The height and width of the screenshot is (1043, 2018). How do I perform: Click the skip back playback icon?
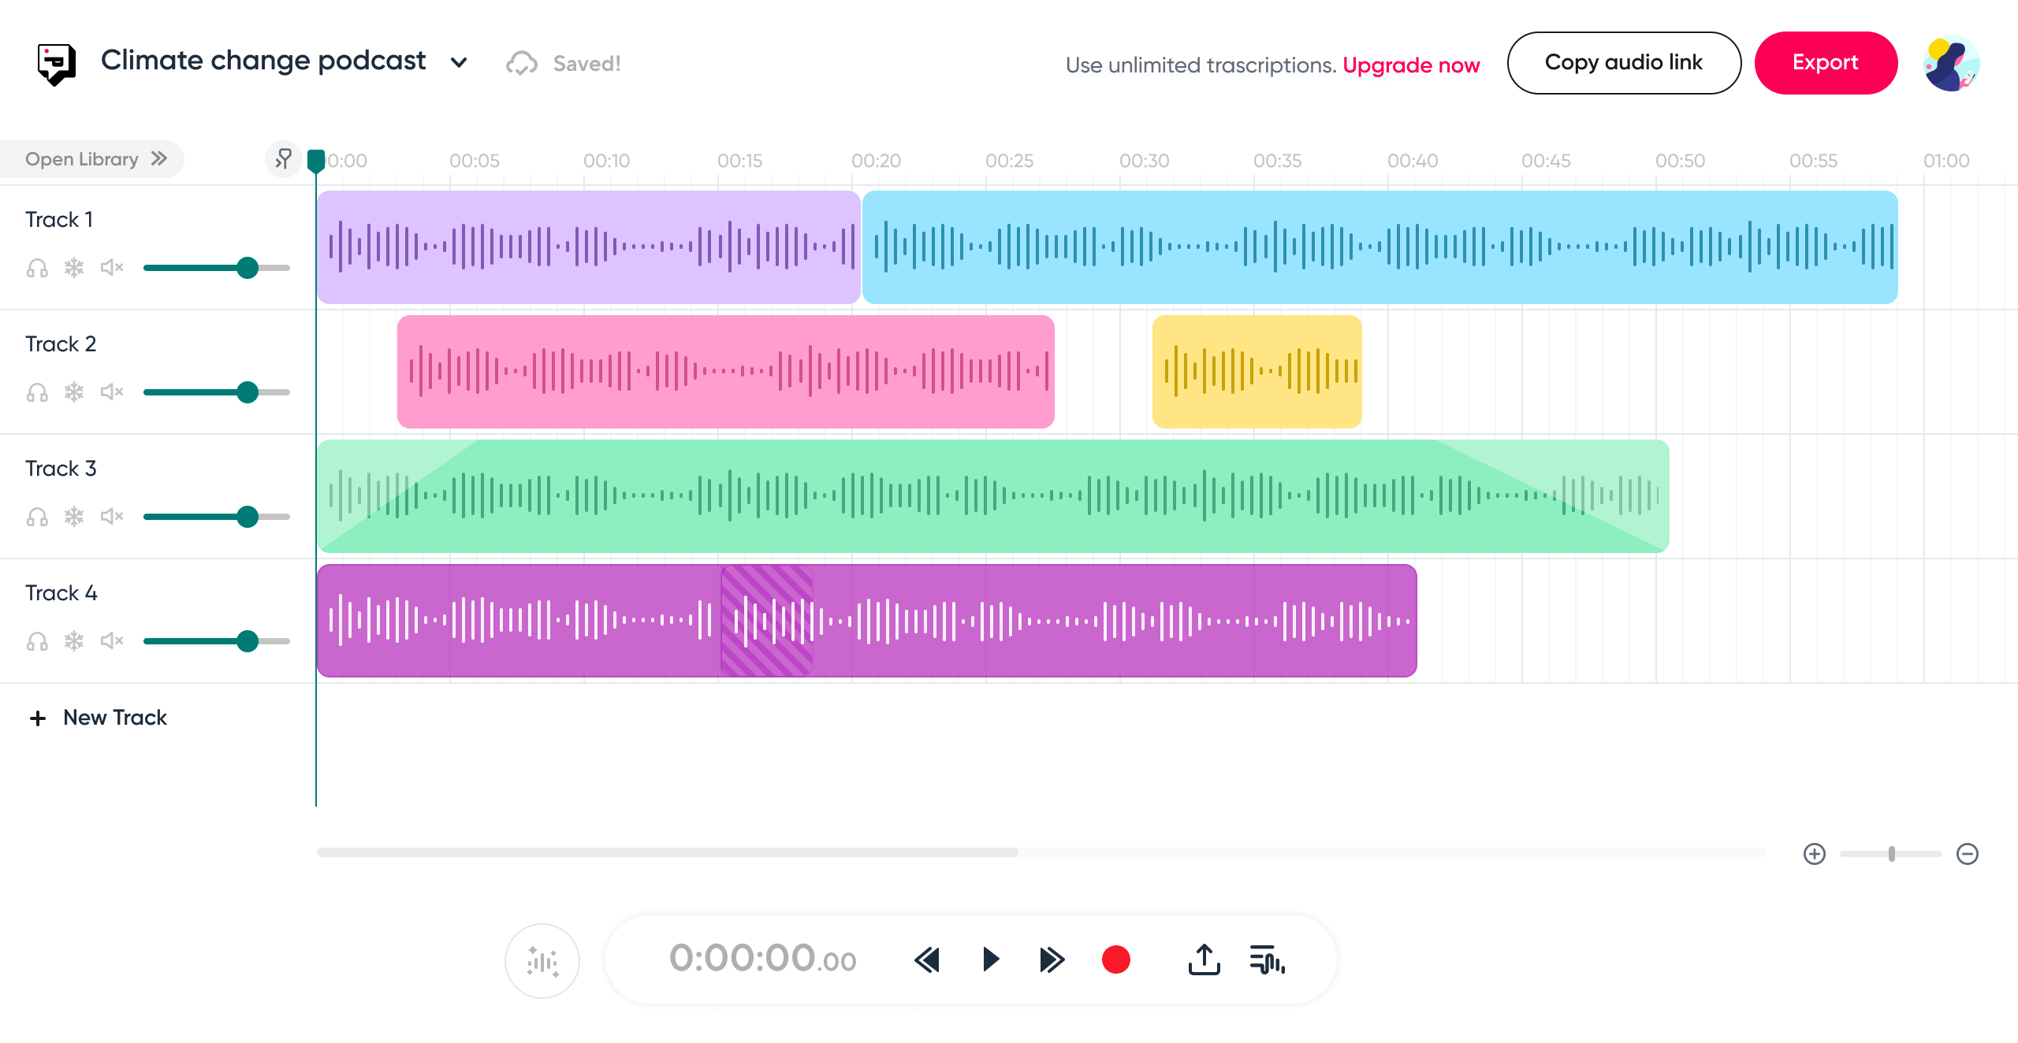pos(927,959)
